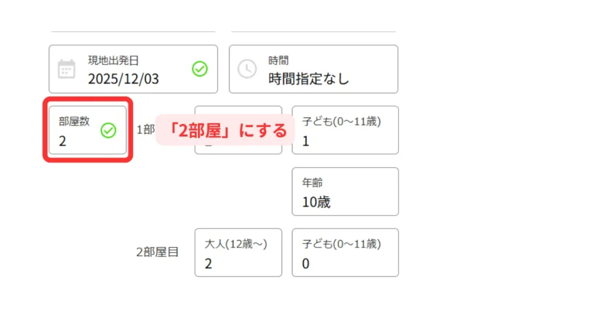Click the 現地出発日 label text
This screenshot has width=600, height=315.
[114, 60]
